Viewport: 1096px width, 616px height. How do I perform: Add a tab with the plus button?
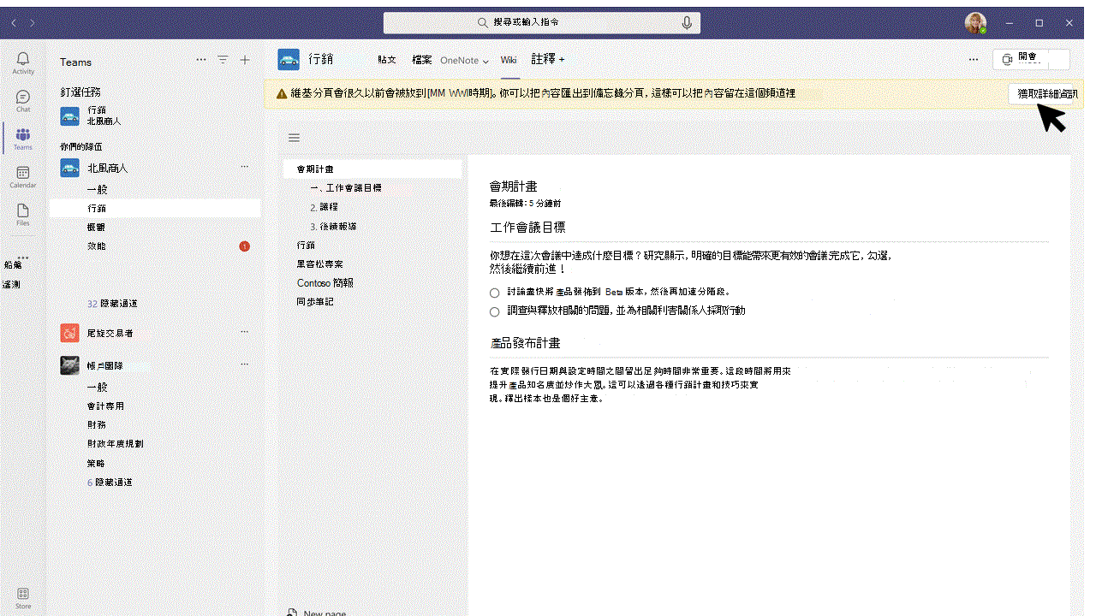click(x=562, y=60)
